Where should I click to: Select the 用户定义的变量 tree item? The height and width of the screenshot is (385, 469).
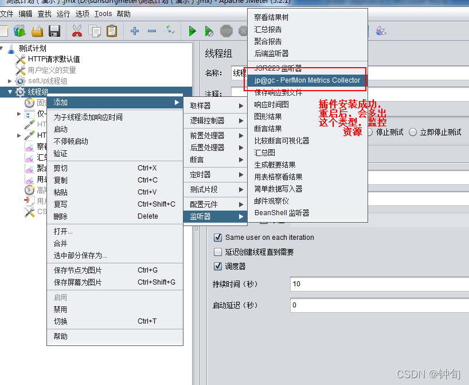[x=52, y=71]
